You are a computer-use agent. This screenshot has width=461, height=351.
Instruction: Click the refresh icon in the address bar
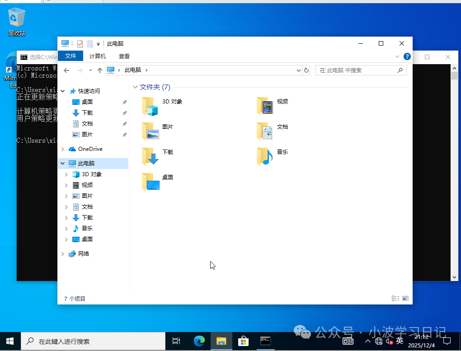(x=306, y=70)
